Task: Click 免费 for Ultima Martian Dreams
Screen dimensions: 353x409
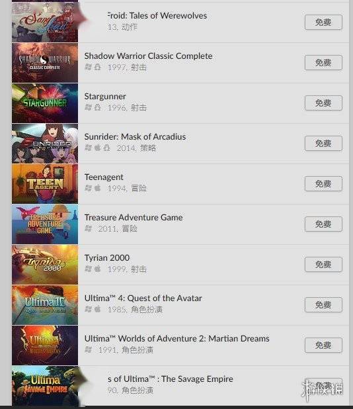Action: [323, 345]
